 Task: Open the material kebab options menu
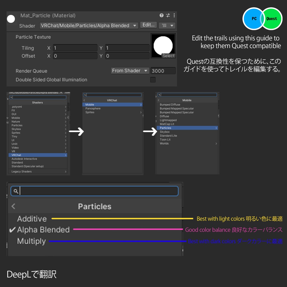tap(174, 16)
